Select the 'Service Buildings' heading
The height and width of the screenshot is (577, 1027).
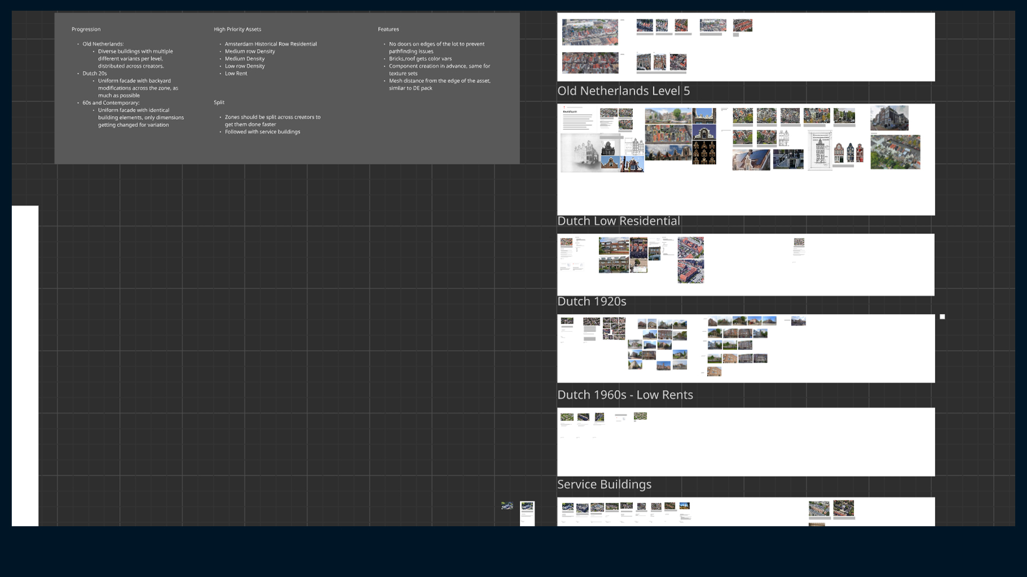604,485
